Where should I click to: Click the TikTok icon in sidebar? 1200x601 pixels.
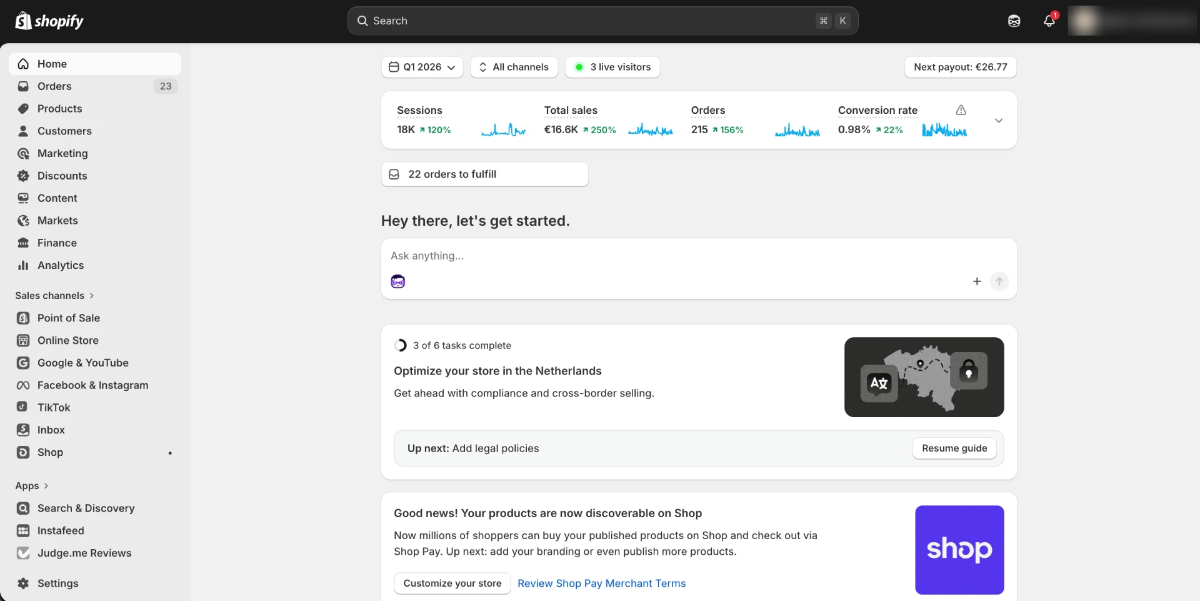point(23,407)
